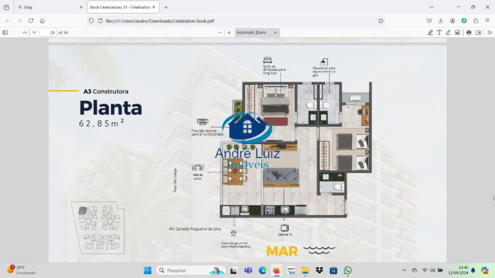Open the notifications bell

coord(473,270)
